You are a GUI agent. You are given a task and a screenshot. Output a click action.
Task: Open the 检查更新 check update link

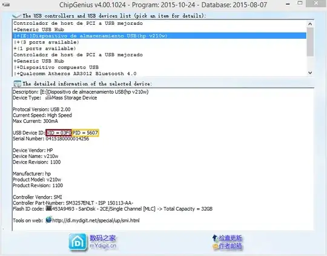click(230, 238)
